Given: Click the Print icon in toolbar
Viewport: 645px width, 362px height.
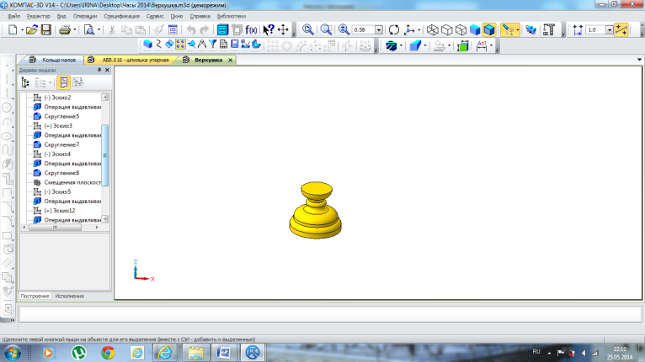Looking at the screenshot, I should pyautogui.click(x=65, y=29).
